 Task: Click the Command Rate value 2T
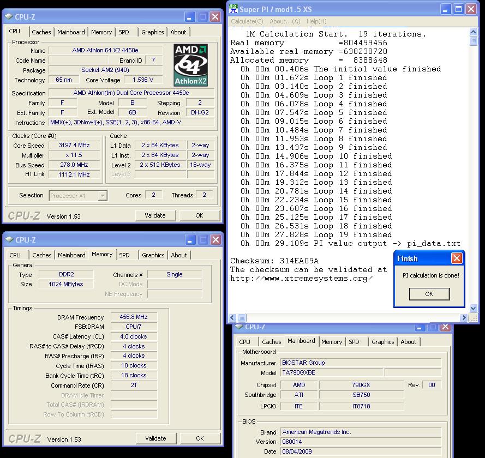(x=134, y=385)
